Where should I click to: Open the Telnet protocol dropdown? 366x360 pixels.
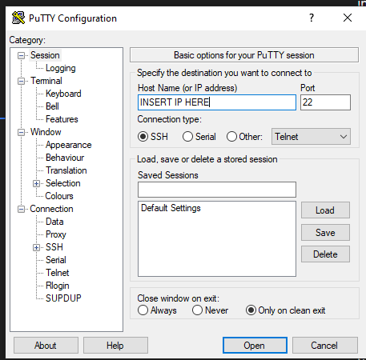[x=311, y=137]
